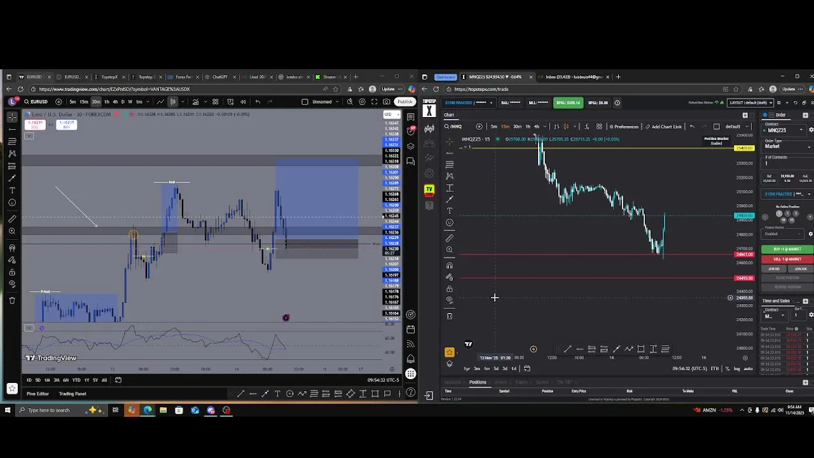Delete drawings with TradingView trash icon
This screenshot has height=458, width=814.
tap(12, 300)
